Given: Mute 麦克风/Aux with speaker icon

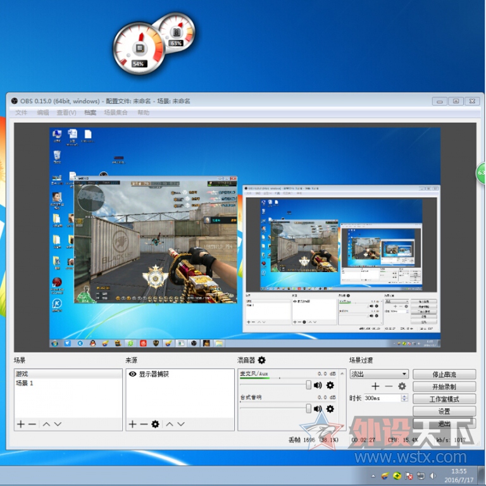Looking at the screenshot, I should pyautogui.click(x=318, y=385).
